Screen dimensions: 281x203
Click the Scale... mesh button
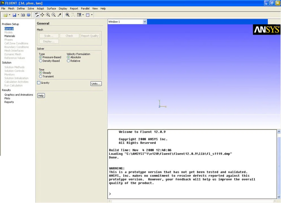(49, 36)
